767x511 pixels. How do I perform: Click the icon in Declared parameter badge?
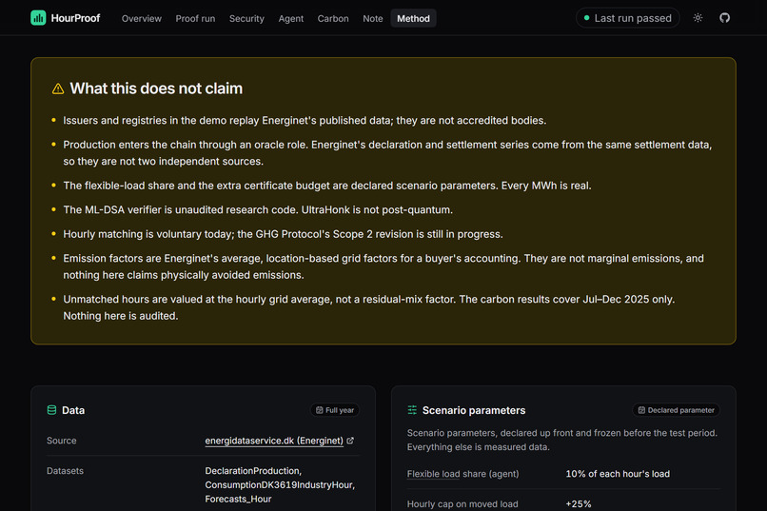coord(641,410)
